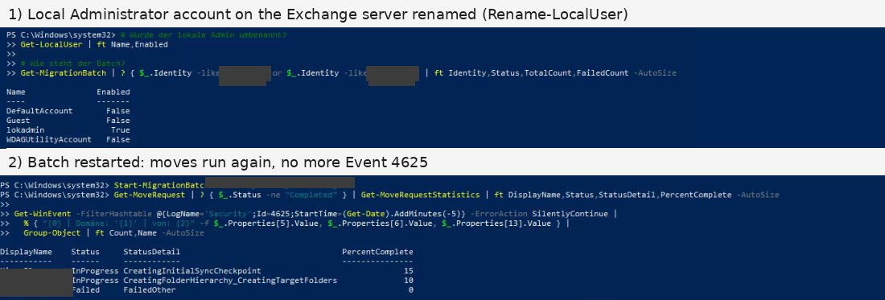Click InProgress in the CreatingFolderHierarchy row
885x300 pixels.
coord(95,281)
